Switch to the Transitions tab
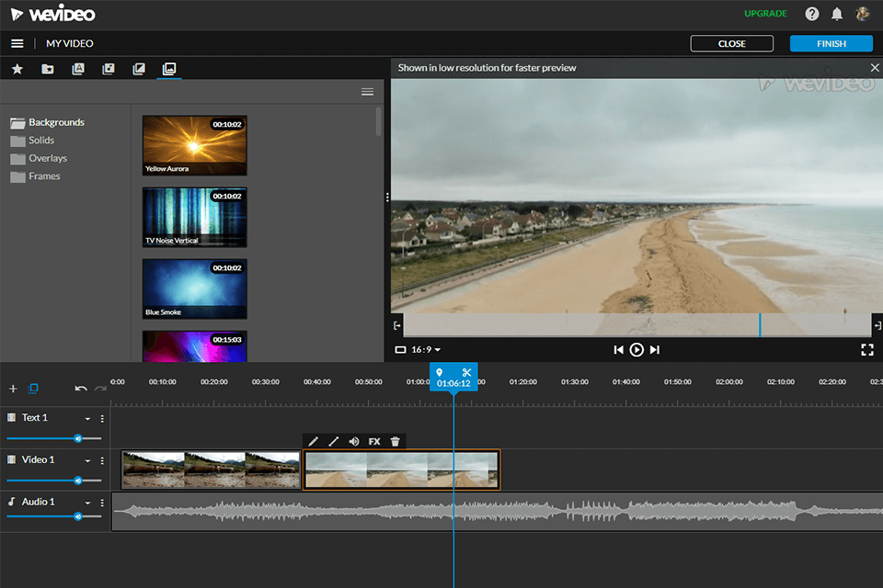This screenshot has height=588, width=883. click(x=139, y=69)
